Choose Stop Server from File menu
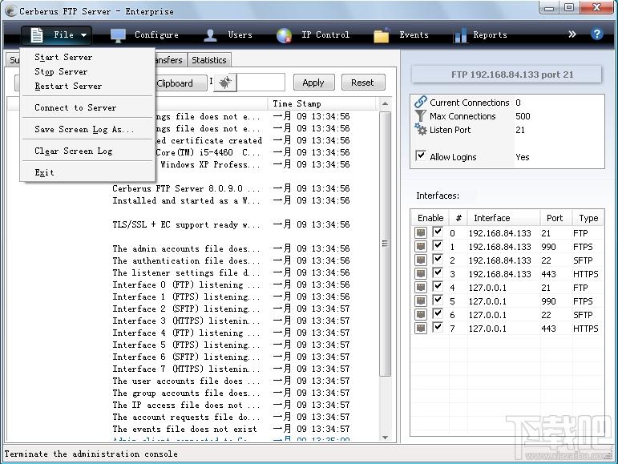Viewport: 618px width, 464px height. click(x=87, y=71)
